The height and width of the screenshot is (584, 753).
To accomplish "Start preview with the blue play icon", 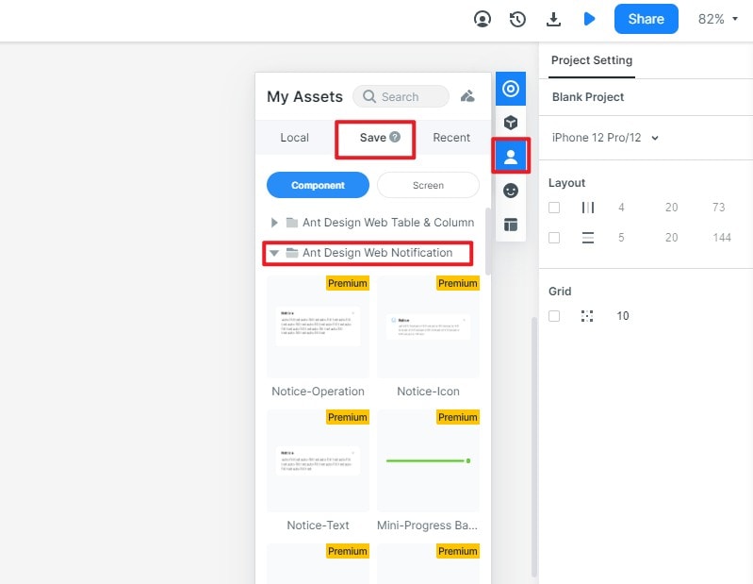I will (589, 19).
